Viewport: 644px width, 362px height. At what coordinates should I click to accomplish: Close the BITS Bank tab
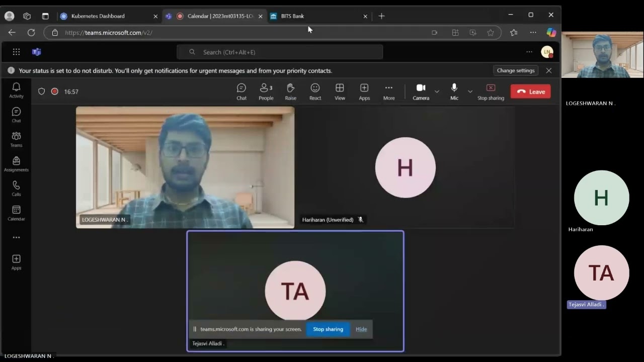[x=365, y=16]
